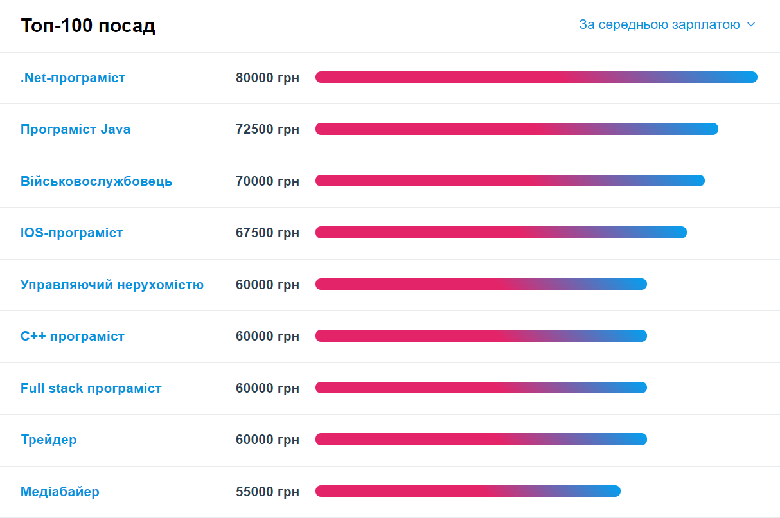Click the IOS-програміст 67500 грн salary bar

click(x=501, y=233)
